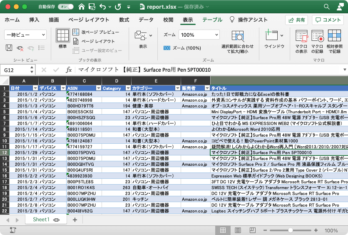
Task: Switch to ページ レイアウト view button
Action: [x=94, y=41]
